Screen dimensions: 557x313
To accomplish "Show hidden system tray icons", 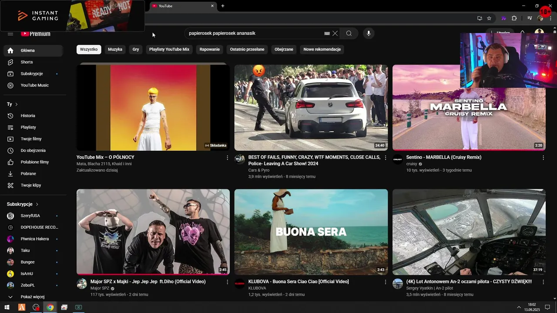I will [519, 307].
